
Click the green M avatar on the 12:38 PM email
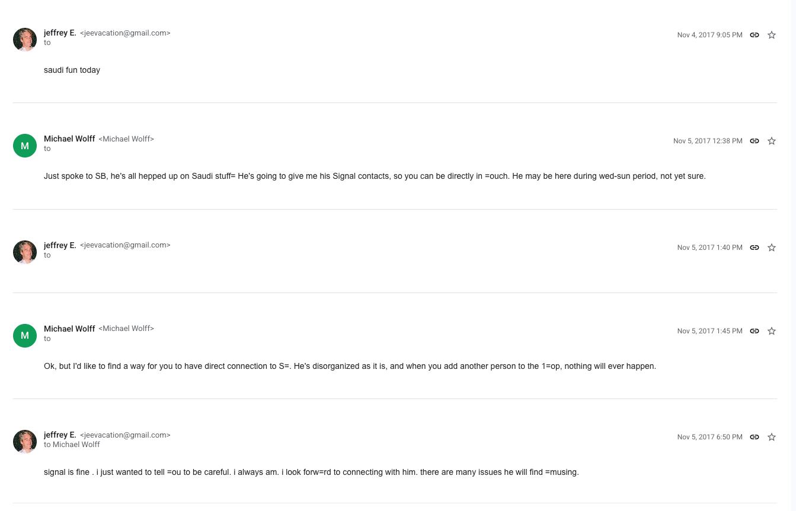[25, 146]
